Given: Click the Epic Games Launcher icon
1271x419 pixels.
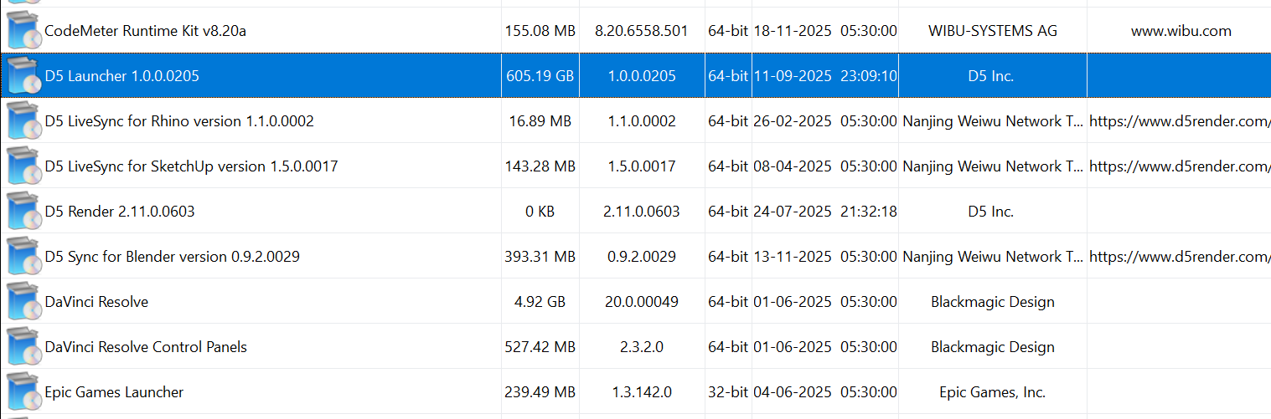Looking at the screenshot, I should [23, 392].
